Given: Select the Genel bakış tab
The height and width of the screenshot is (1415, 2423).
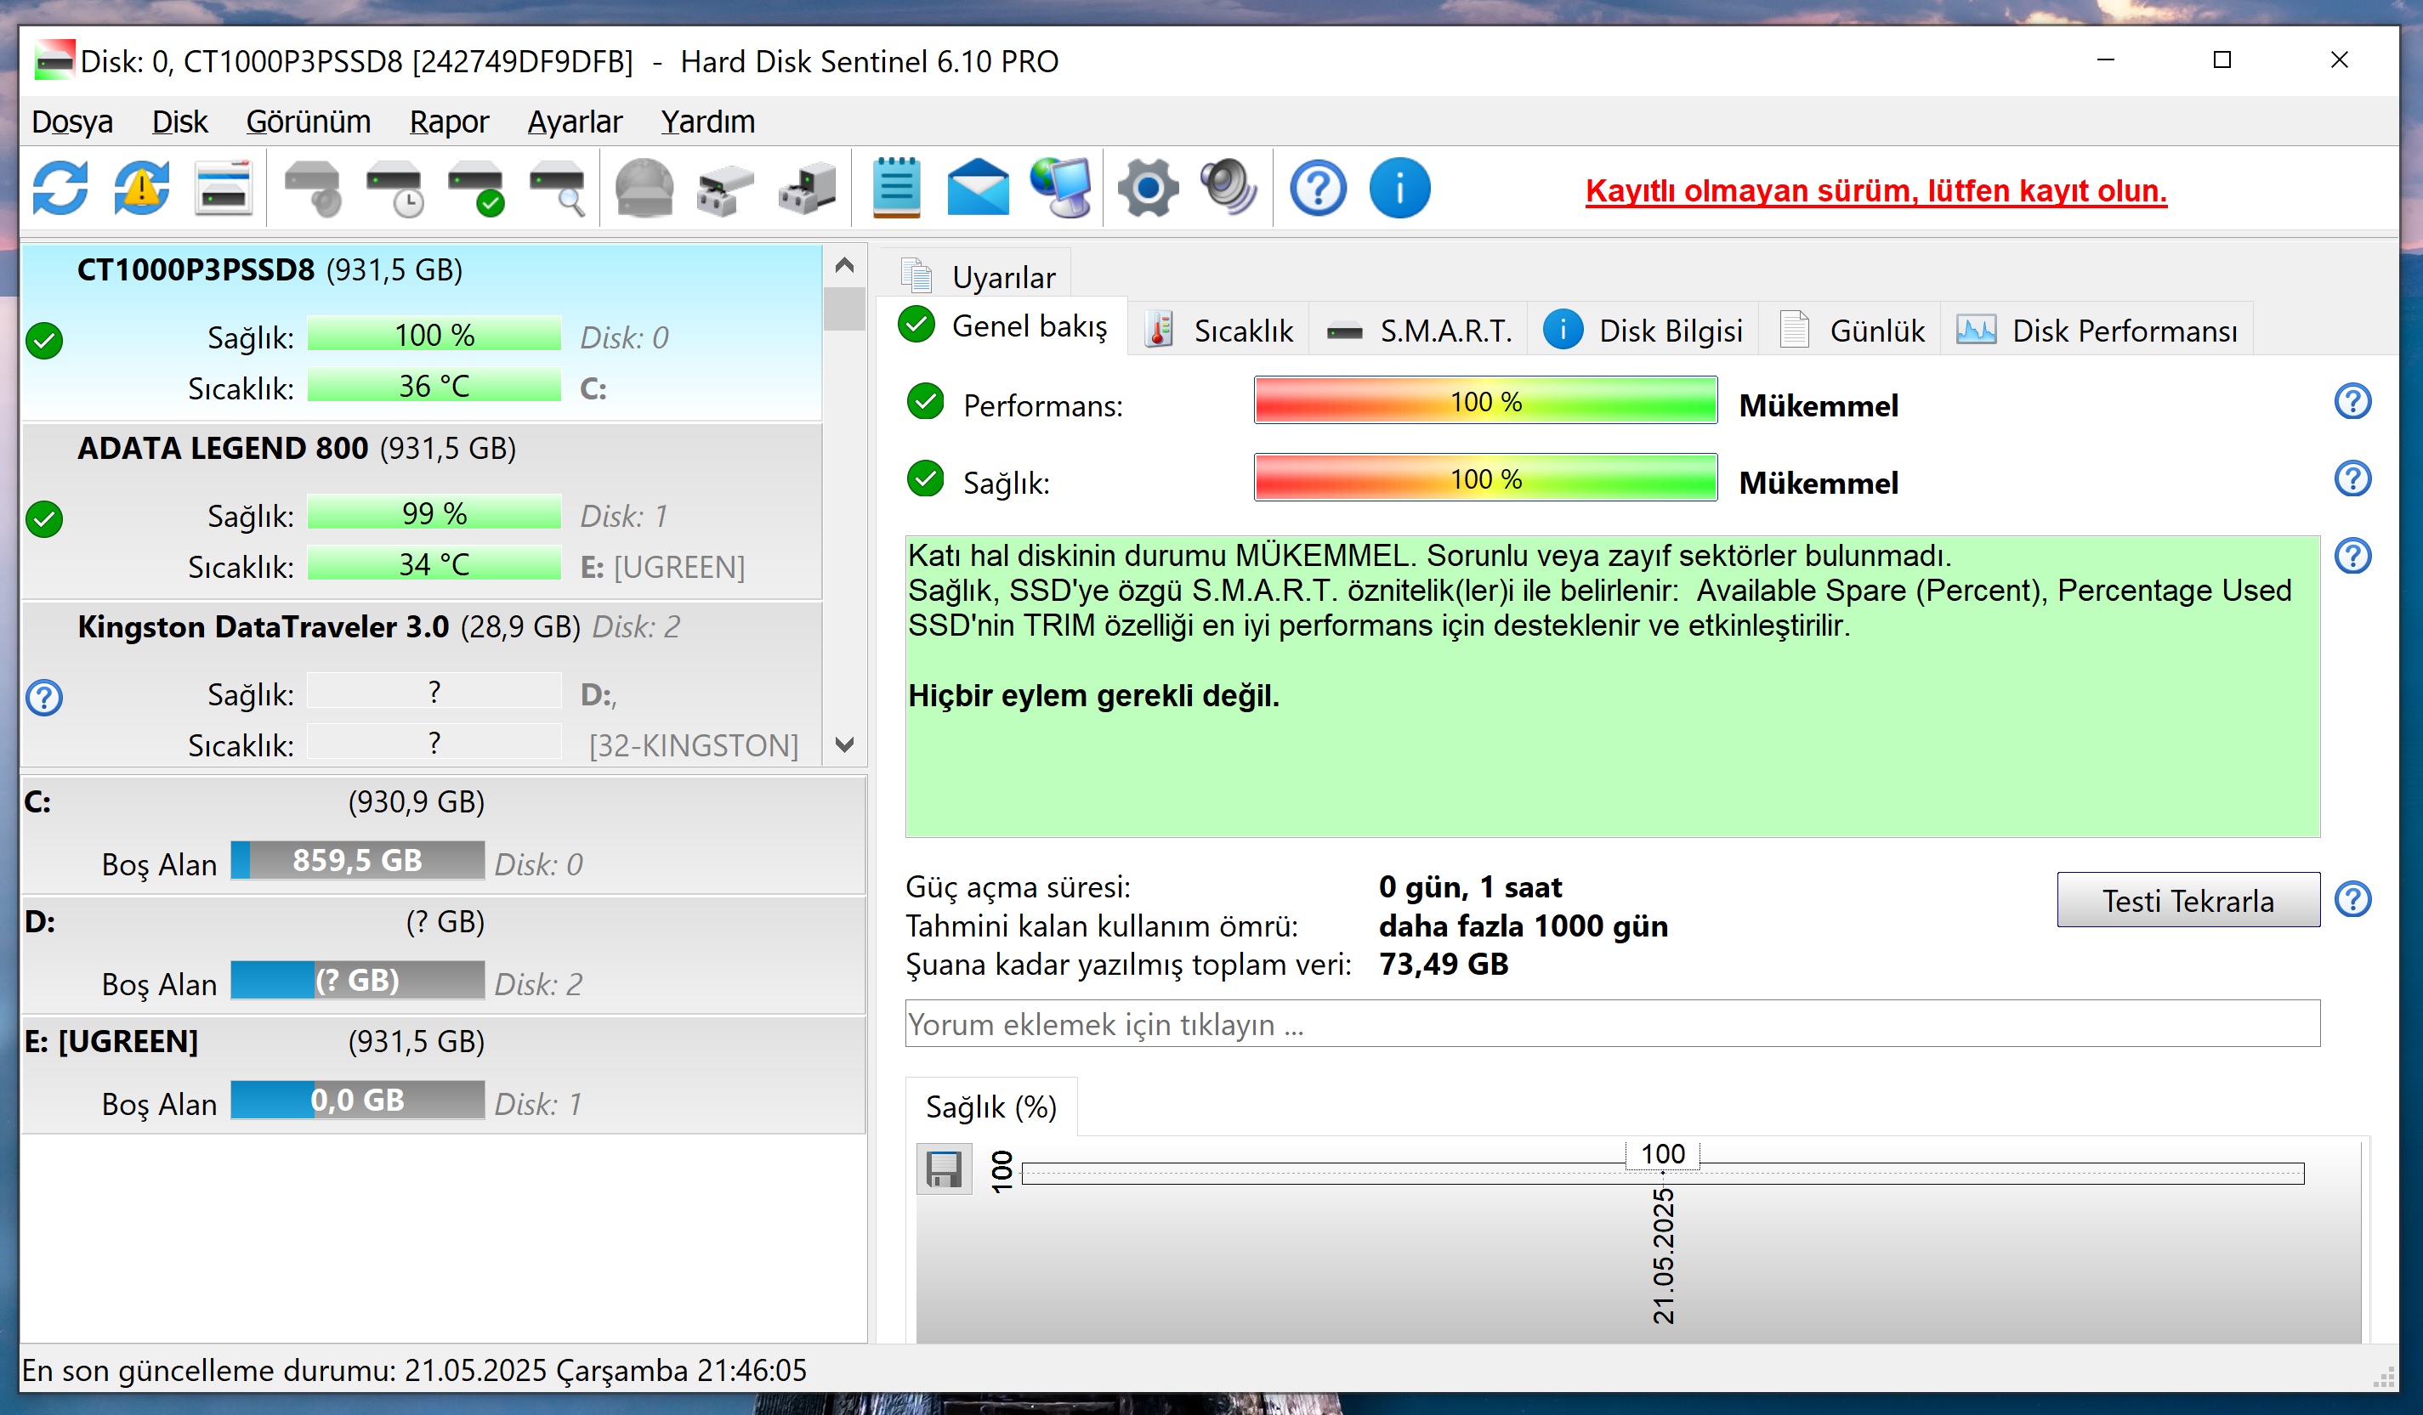Looking at the screenshot, I should point(1003,327).
